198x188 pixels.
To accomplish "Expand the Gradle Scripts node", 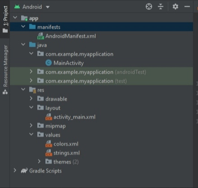I will click(x=15, y=170).
